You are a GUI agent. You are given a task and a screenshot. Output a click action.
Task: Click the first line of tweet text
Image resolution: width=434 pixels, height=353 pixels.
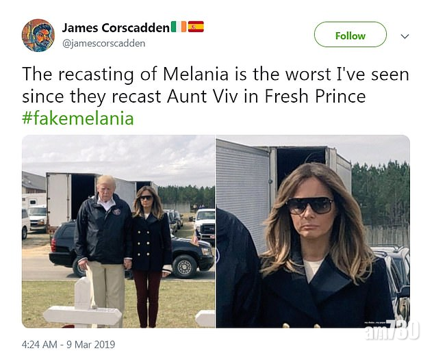tap(215, 74)
